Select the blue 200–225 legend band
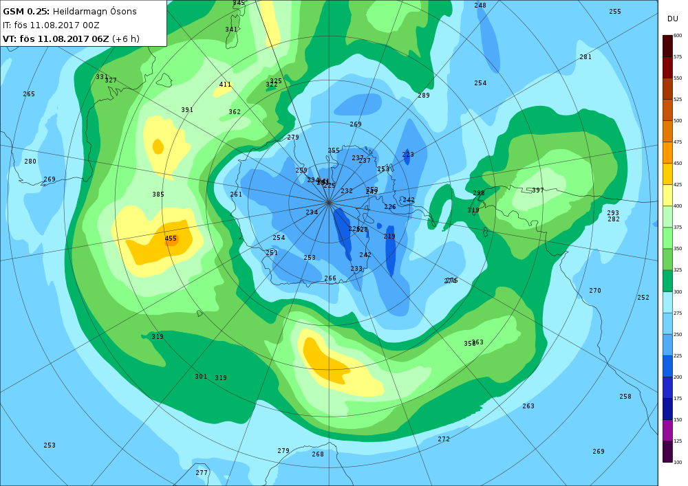Viewport: 688px width, 486px height. click(667, 366)
